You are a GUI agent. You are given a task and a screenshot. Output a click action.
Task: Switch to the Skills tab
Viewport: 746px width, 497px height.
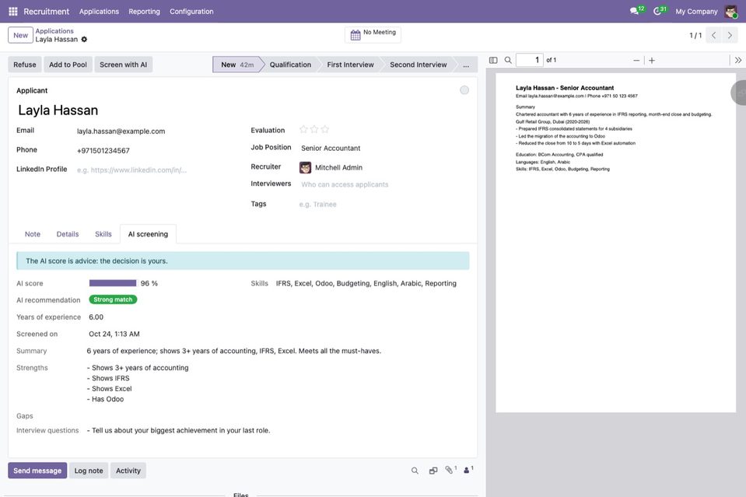[x=103, y=234]
